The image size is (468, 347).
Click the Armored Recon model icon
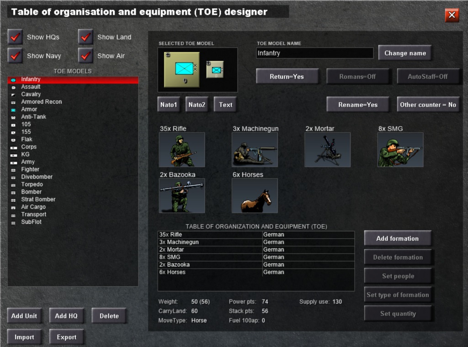13,102
